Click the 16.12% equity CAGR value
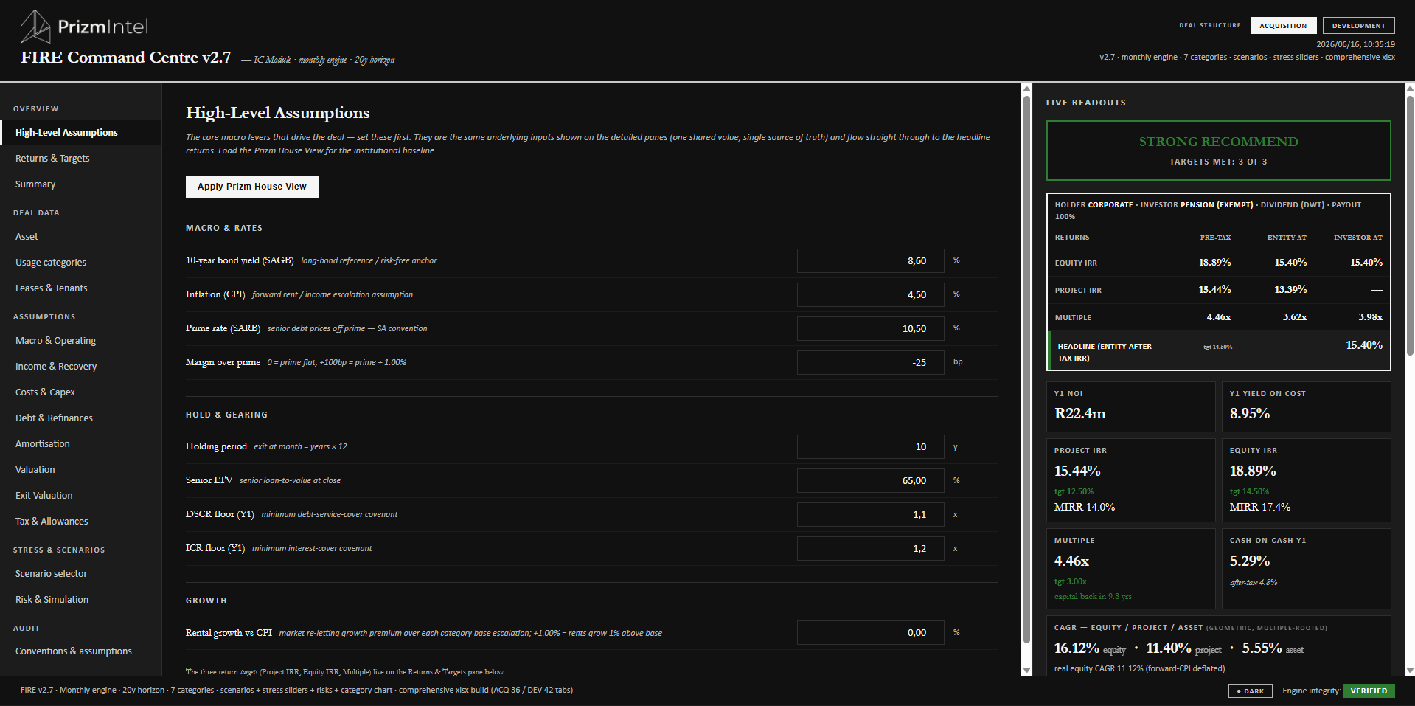 (x=1077, y=648)
